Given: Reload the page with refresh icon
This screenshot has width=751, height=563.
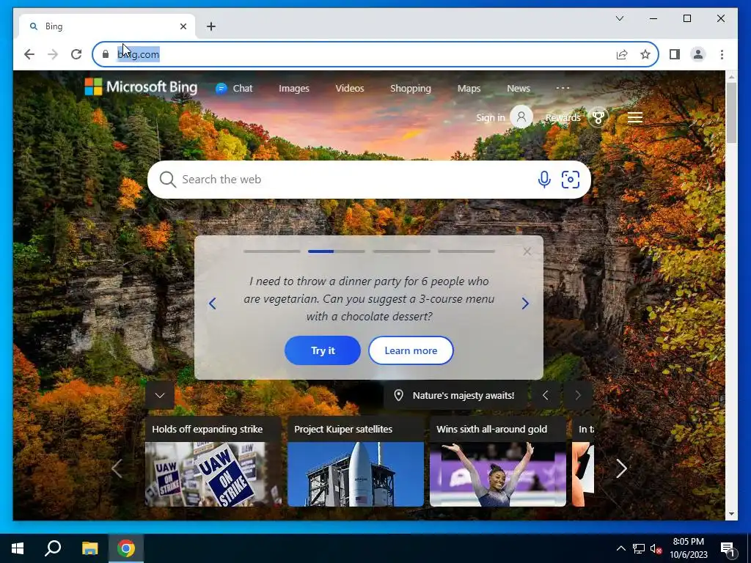Looking at the screenshot, I should click(x=76, y=54).
